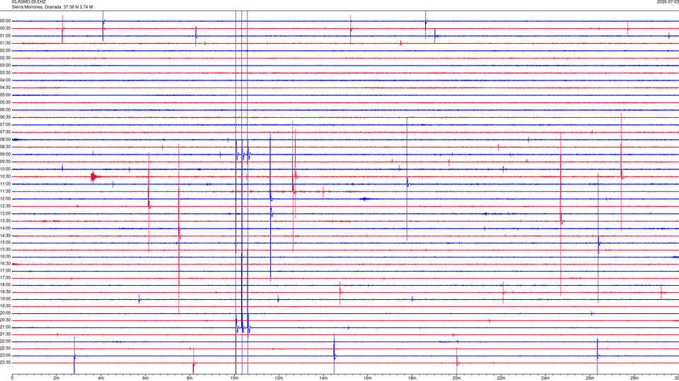Select the 14:30 trace label
The image size is (679, 381).
coord(5,236)
